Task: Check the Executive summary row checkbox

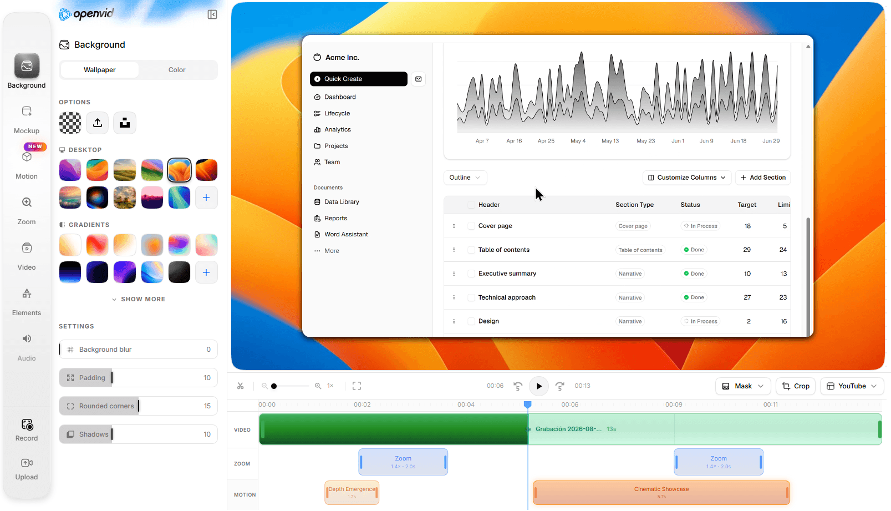Action: (471, 274)
